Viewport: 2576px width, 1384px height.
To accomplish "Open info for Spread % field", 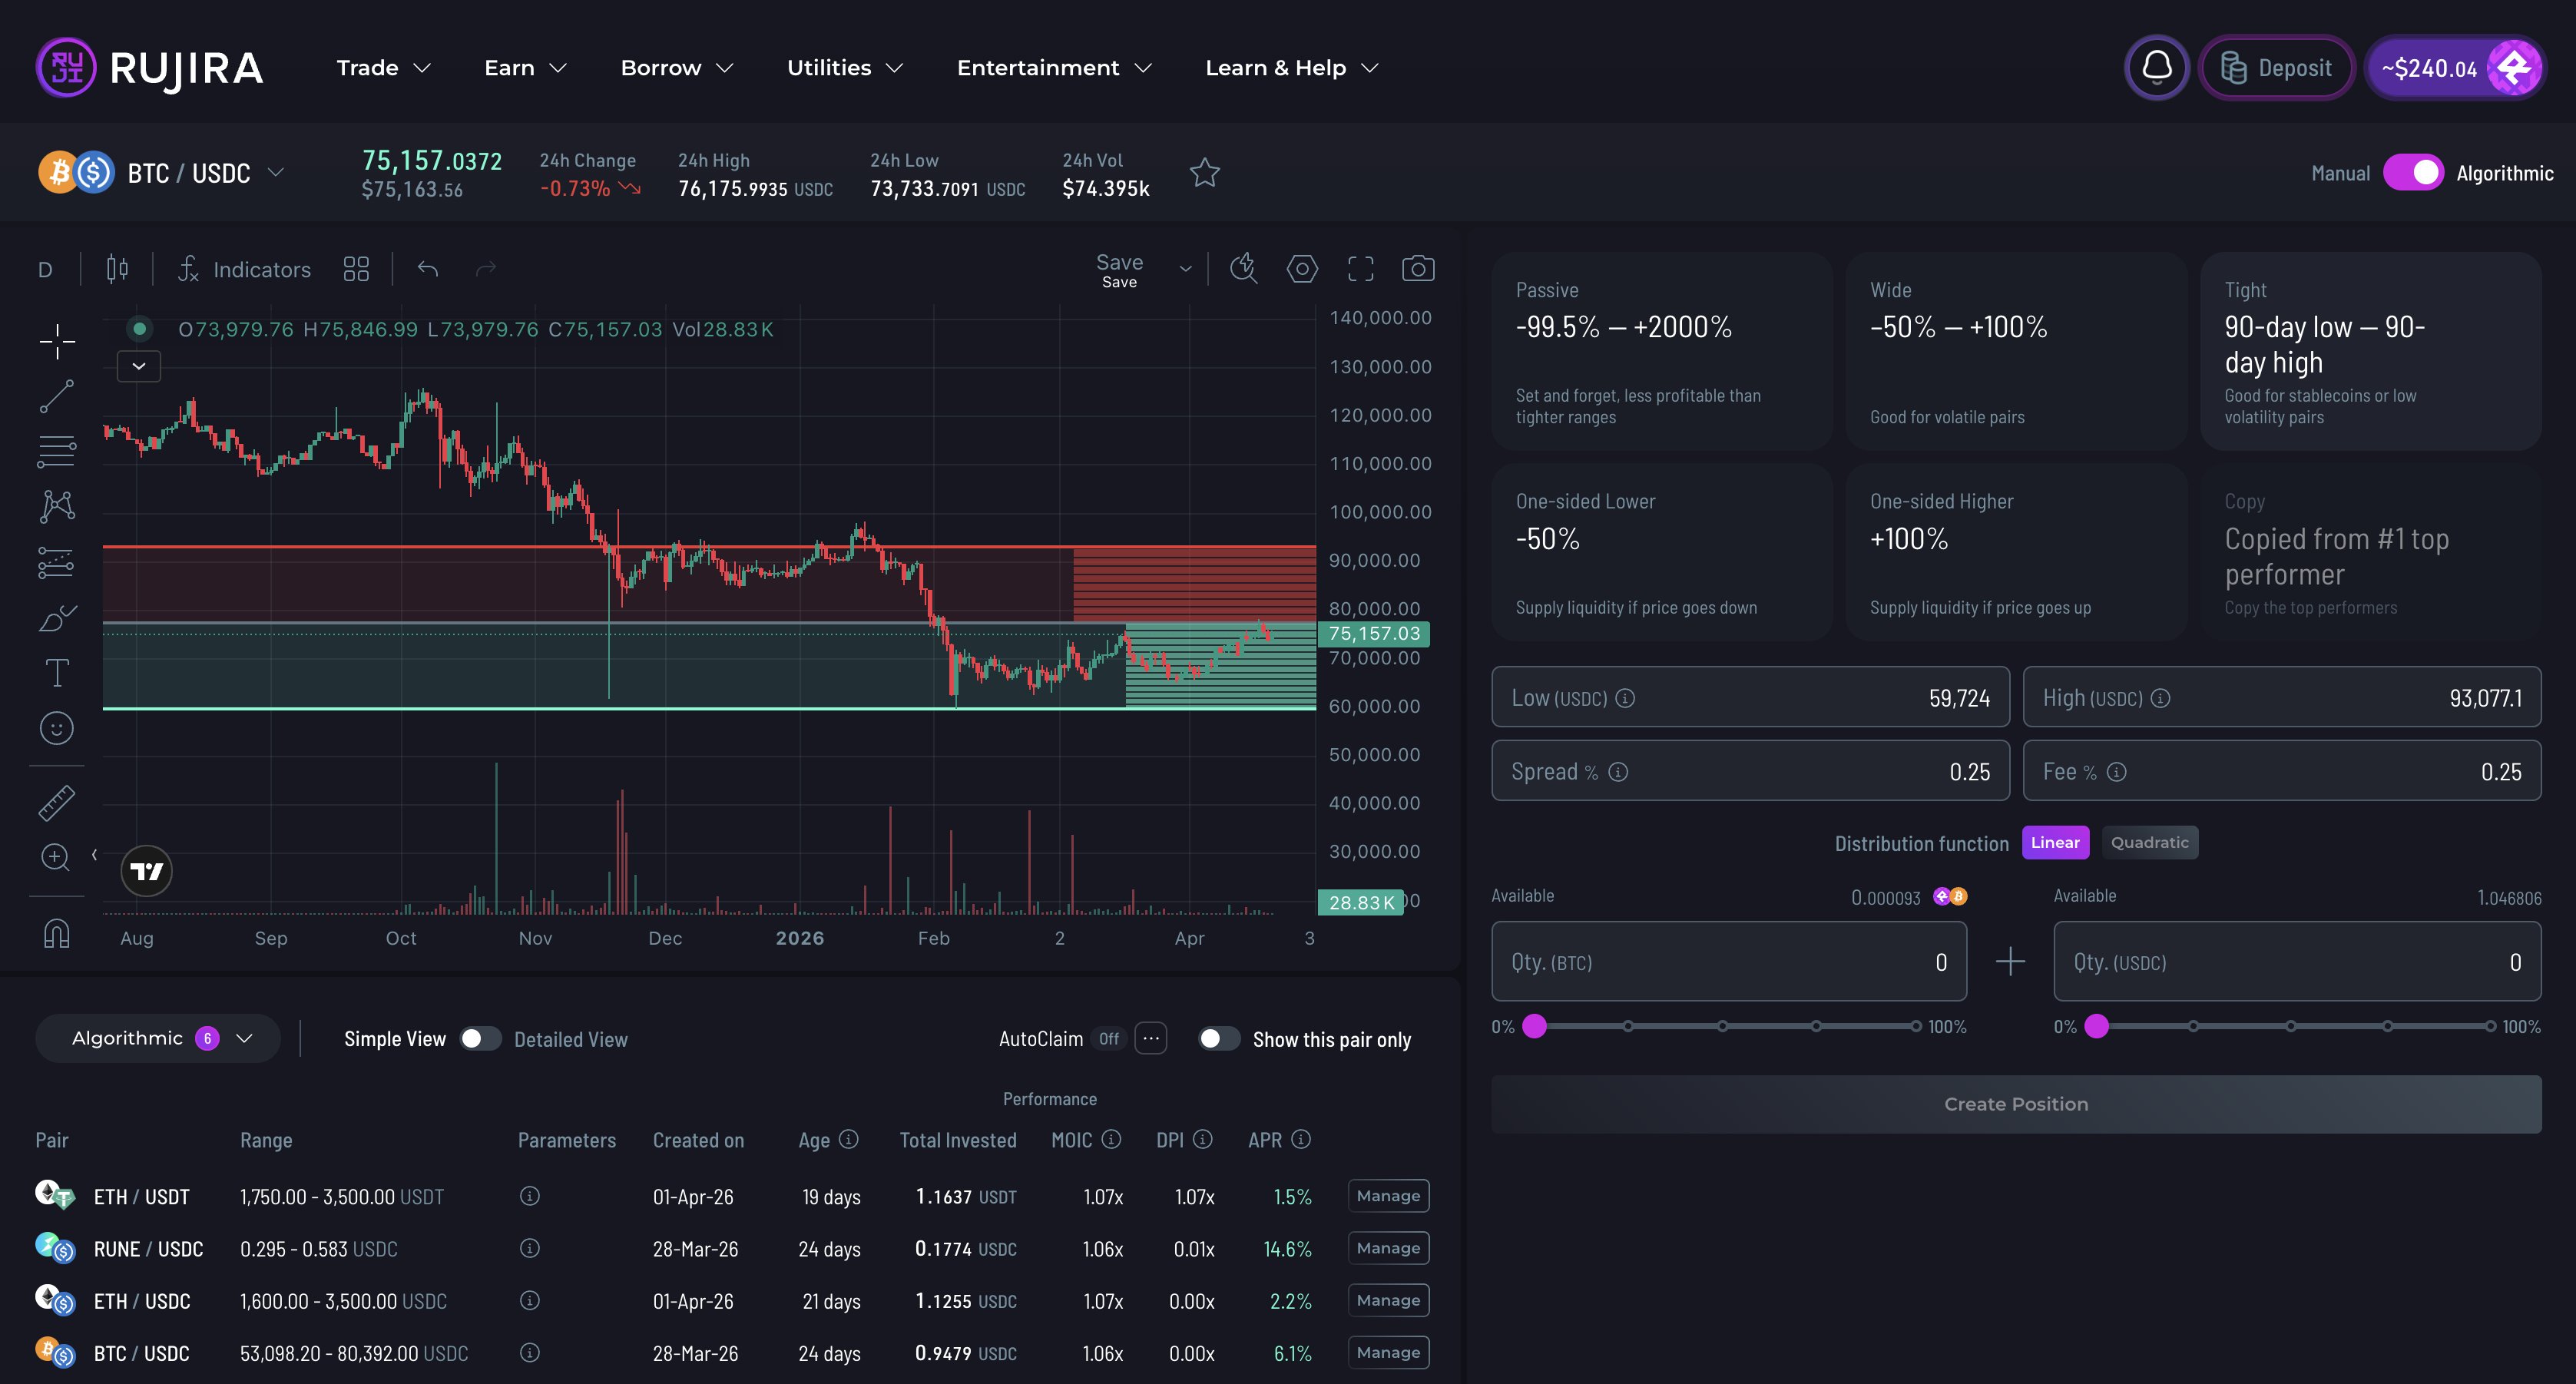I will 1618,772.
